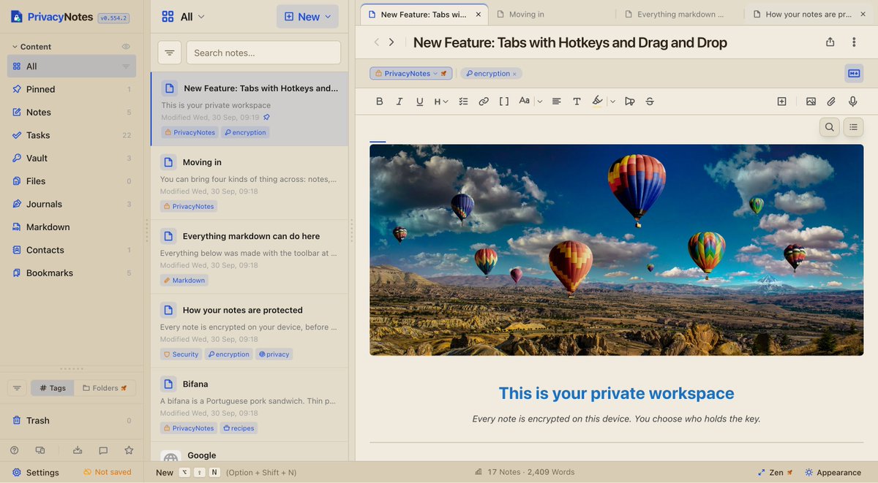Open the search-in-note magnifier button

click(830, 127)
